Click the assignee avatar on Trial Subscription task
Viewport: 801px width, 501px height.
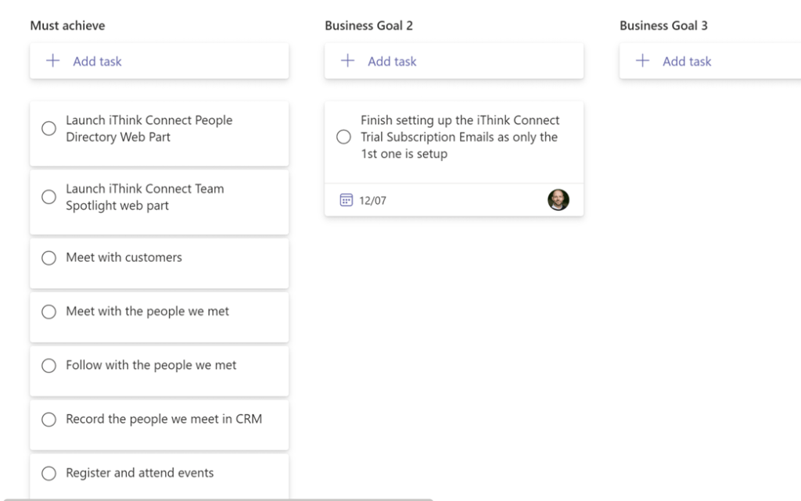559,200
